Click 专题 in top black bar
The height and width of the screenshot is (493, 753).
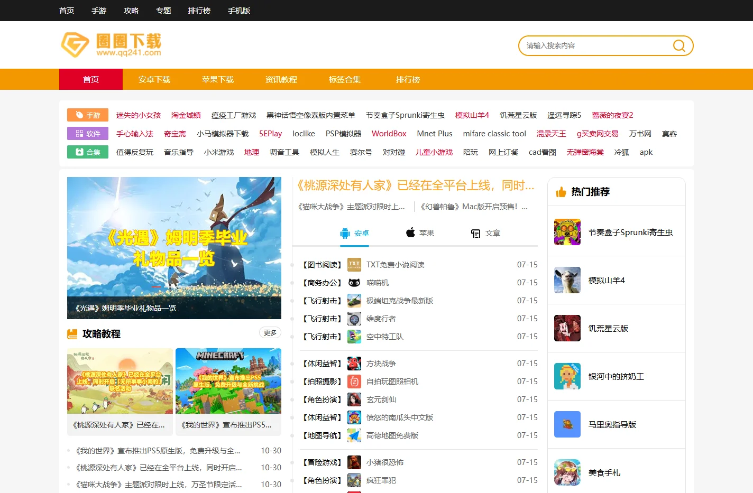163,11
